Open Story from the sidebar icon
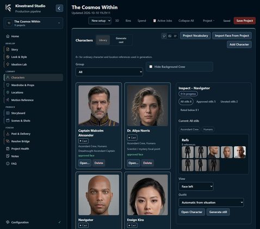260x229 pixels. (8, 50)
